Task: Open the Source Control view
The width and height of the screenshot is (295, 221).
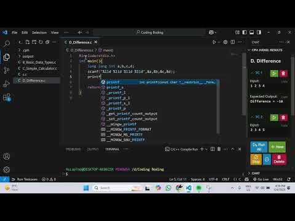Action: point(6,70)
